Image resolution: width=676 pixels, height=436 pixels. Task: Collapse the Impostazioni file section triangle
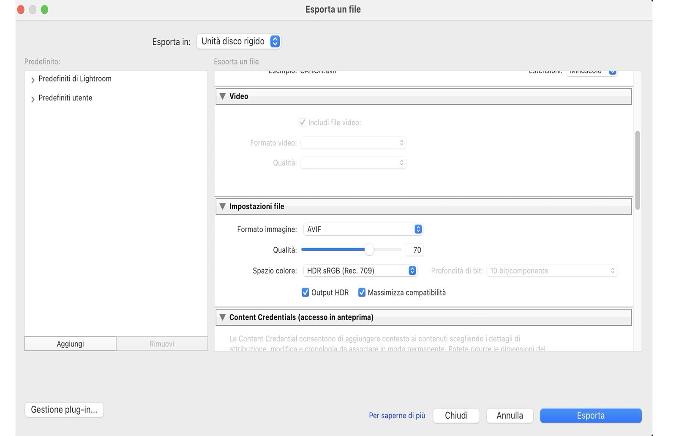coord(223,206)
